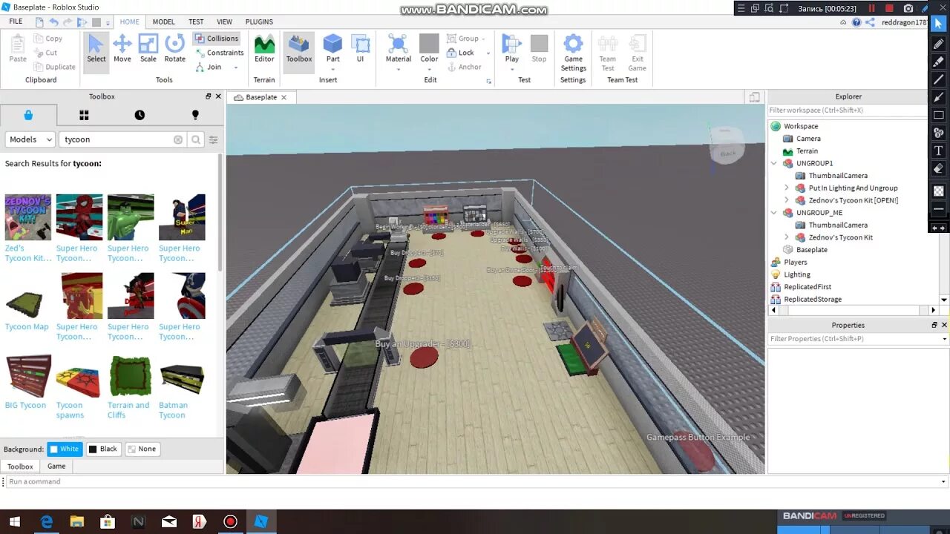Select the Bandicam rectangle tool
Screen dimensions: 950x534
tap(939, 115)
